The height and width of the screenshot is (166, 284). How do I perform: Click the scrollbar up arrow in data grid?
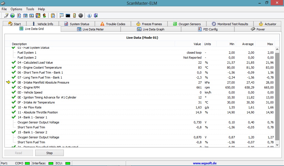(277, 49)
